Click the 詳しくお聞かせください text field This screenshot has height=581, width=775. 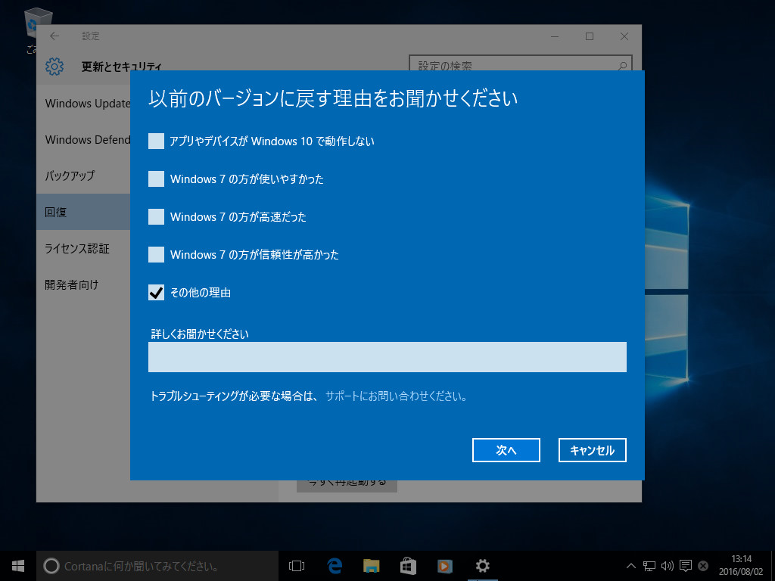[x=387, y=357]
